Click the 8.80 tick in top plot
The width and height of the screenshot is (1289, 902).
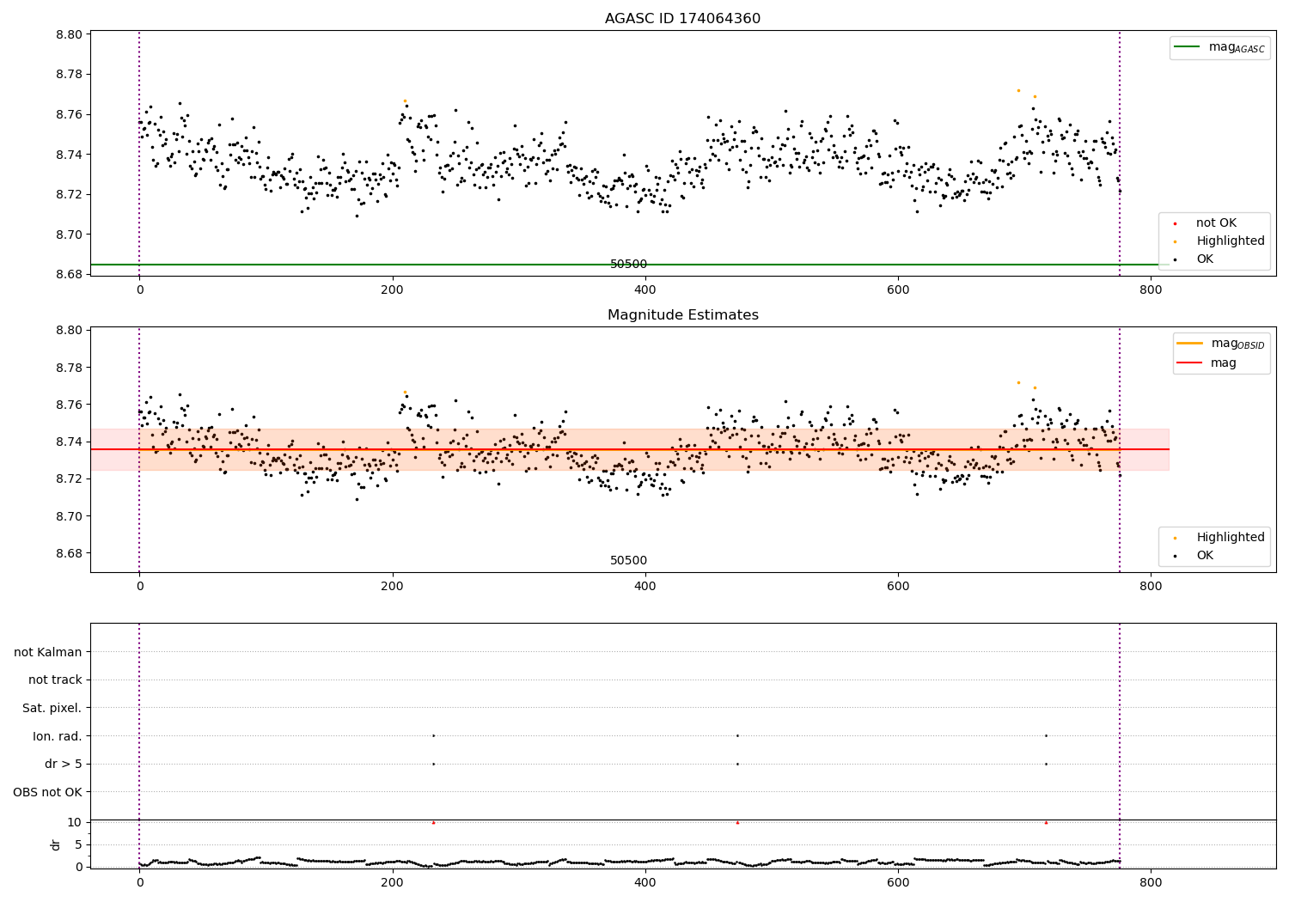pos(69,35)
